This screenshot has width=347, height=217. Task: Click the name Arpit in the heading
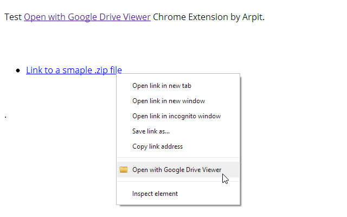252,17
